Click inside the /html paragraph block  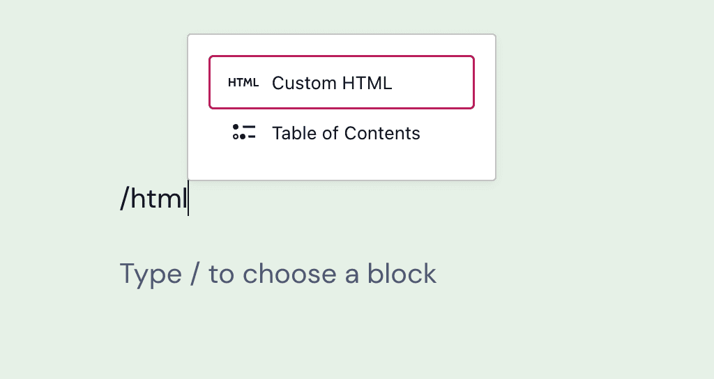[x=153, y=199]
